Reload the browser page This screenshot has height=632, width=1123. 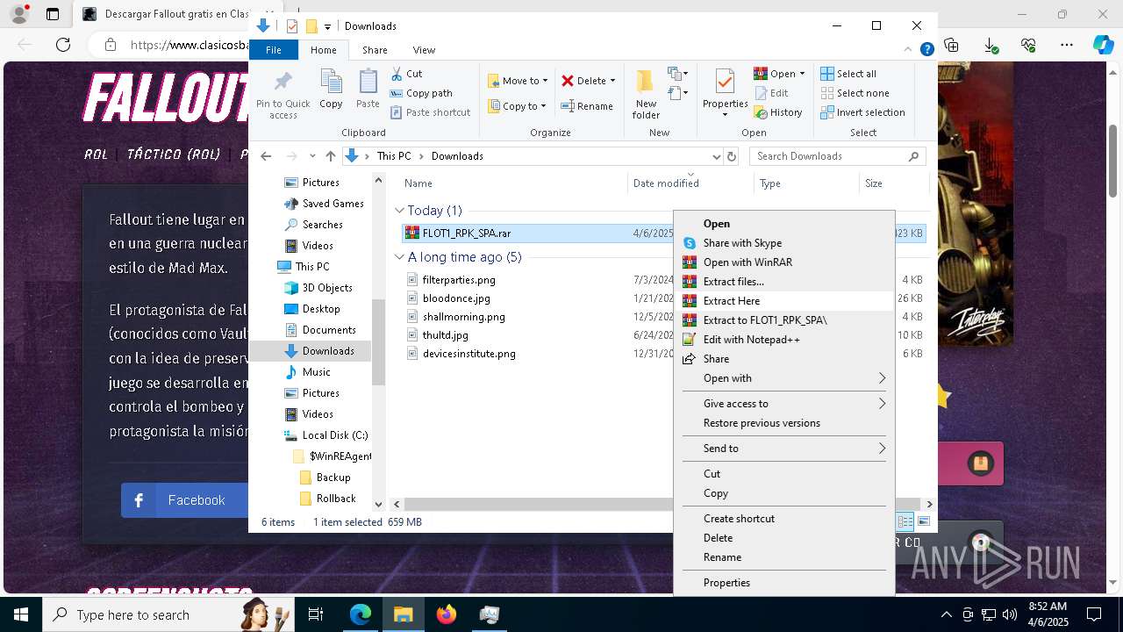[62, 45]
